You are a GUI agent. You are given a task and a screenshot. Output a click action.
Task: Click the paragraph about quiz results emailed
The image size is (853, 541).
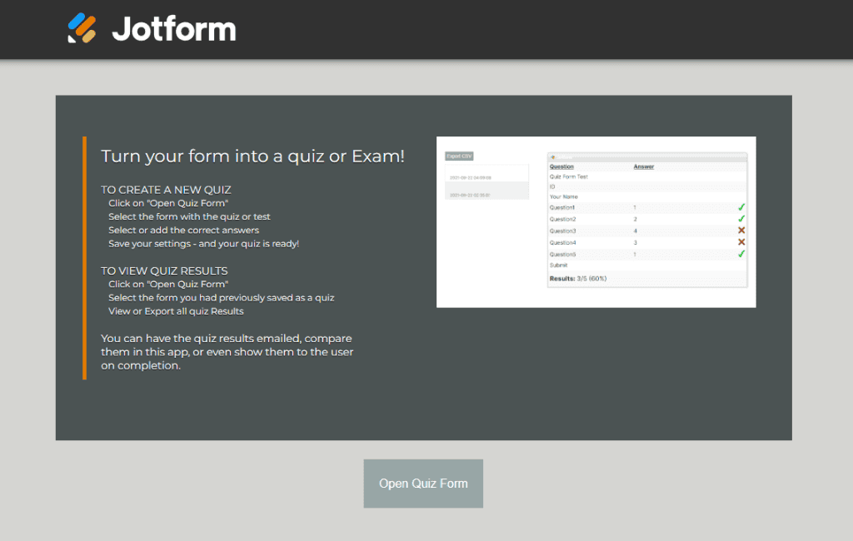coord(227,352)
